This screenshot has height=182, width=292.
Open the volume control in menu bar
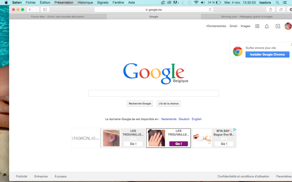pyautogui.click(x=203, y=3)
